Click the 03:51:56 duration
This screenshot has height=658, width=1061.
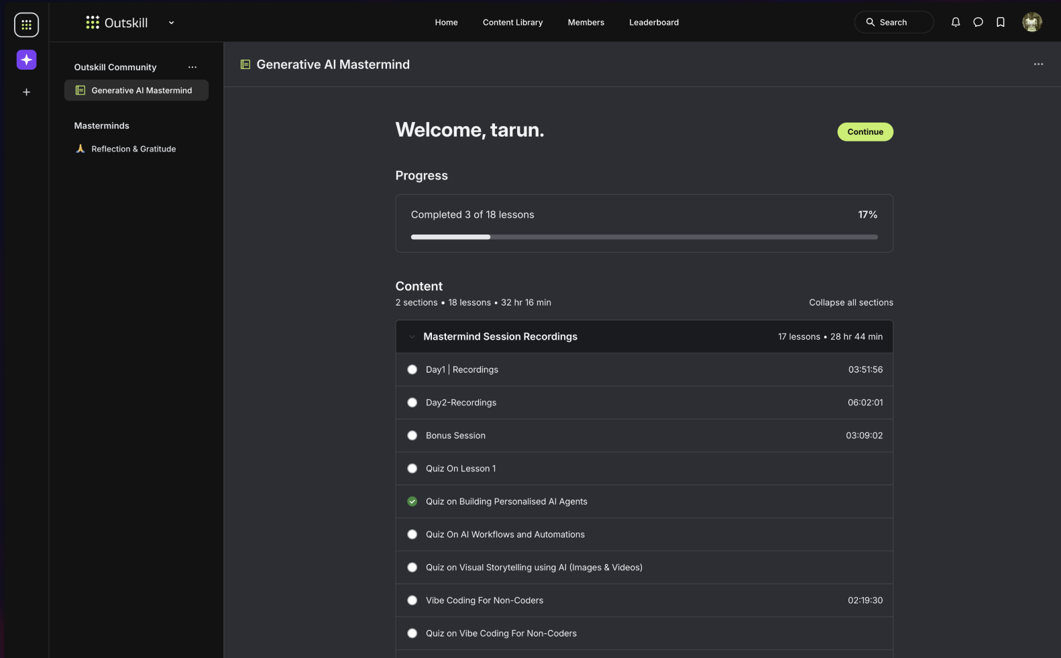(865, 370)
